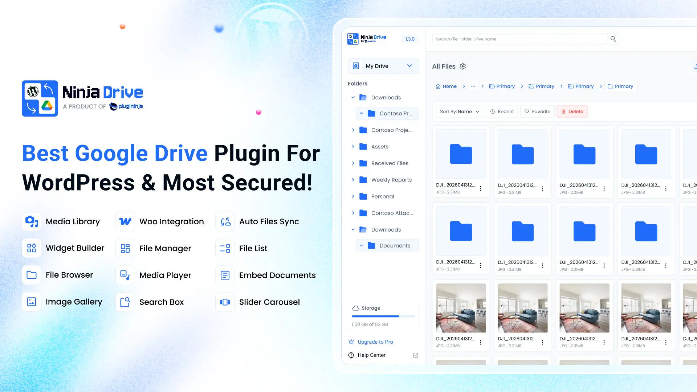697x392 pixels.
Task: Collapse the Documents subfolder chevron
Action: 362,246
